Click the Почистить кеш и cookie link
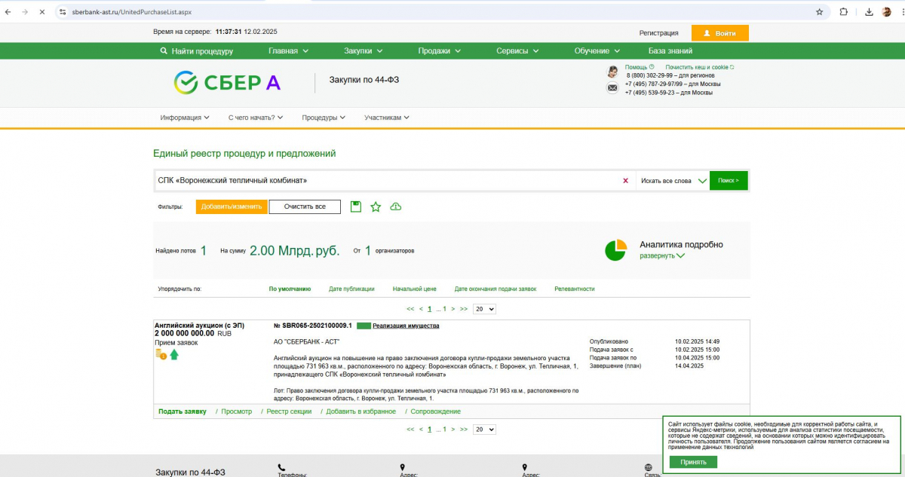 click(x=698, y=67)
